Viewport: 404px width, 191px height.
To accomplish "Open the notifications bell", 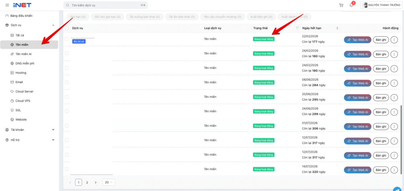I will [352, 5].
